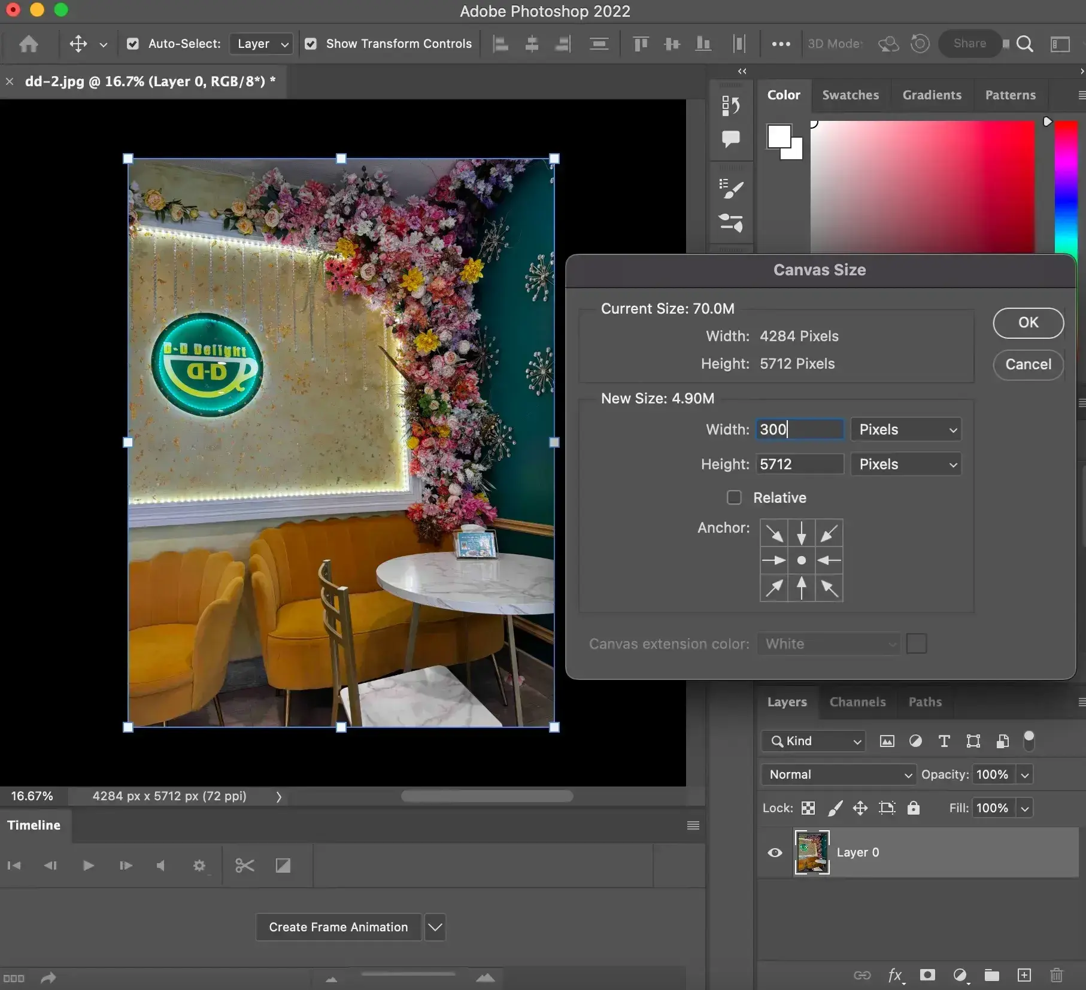Cut clip with timeline scissors icon

click(244, 866)
